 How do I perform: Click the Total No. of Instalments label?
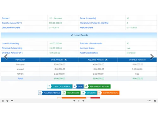[91, 43]
